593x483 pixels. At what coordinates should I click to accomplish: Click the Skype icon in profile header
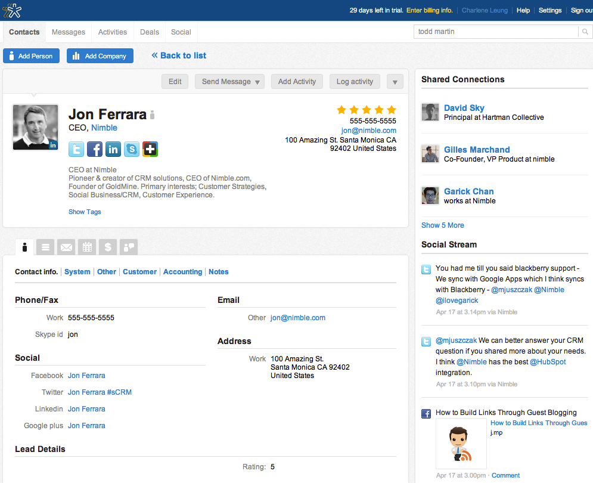[132, 149]
